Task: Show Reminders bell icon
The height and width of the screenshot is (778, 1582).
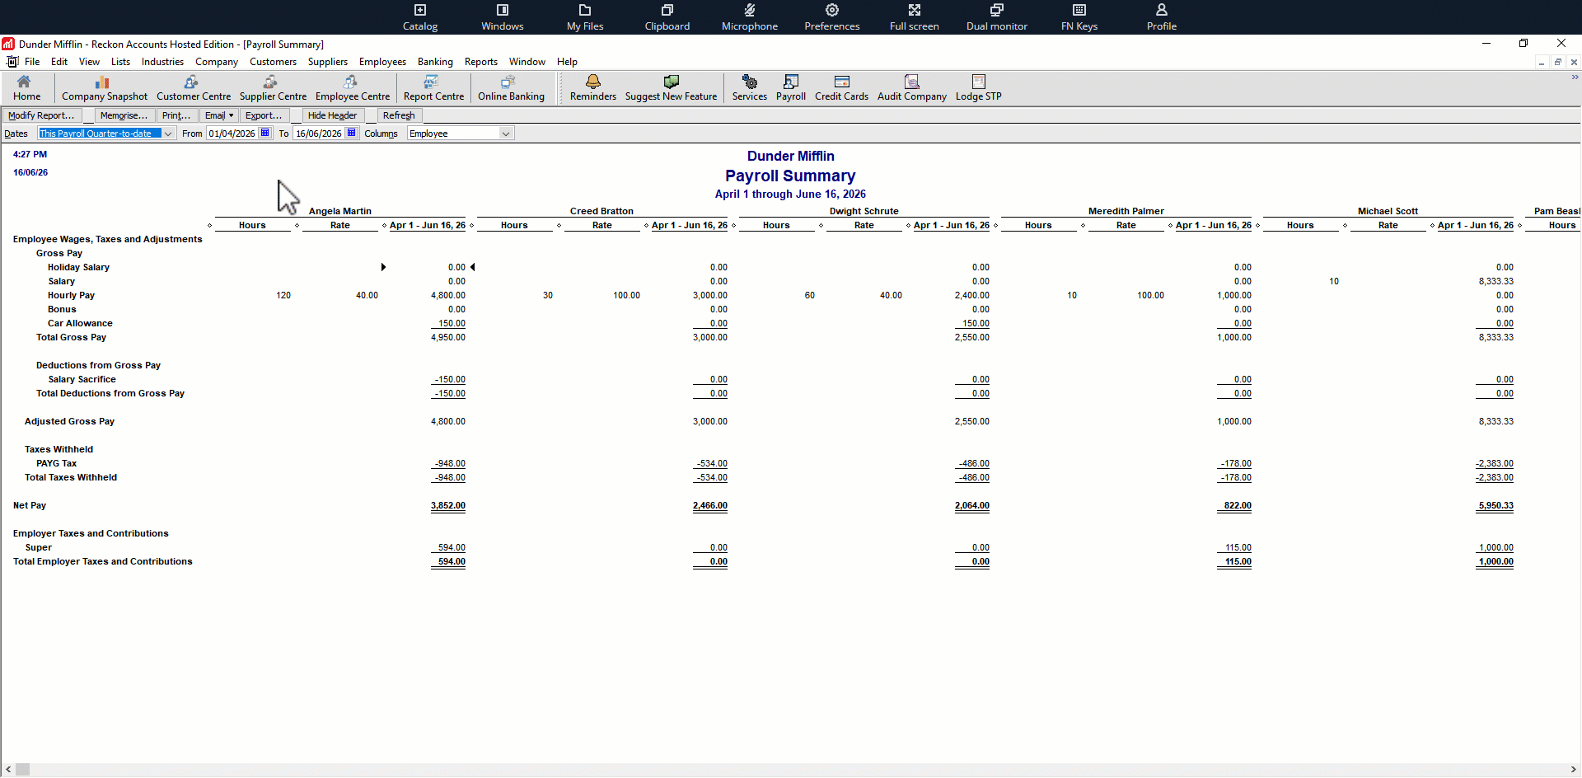Action: tap(593, 88)
